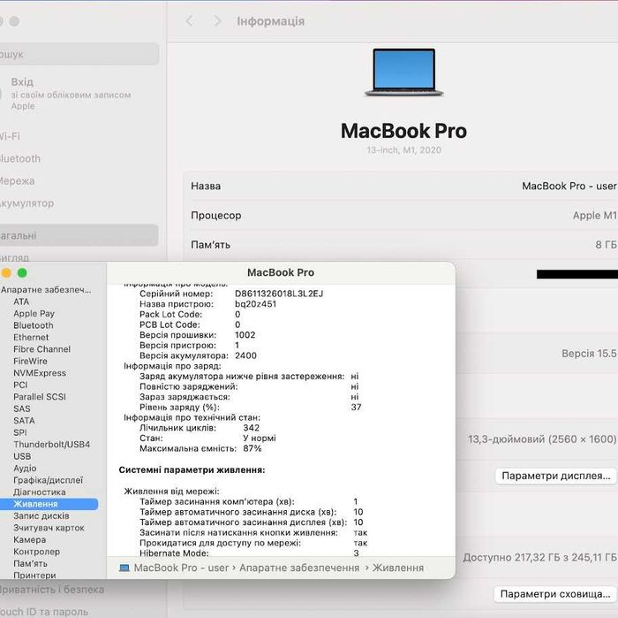This screenshot has width=618, height=618.
Task: Click the green zoom button of System Information
Action: point(22,272)
